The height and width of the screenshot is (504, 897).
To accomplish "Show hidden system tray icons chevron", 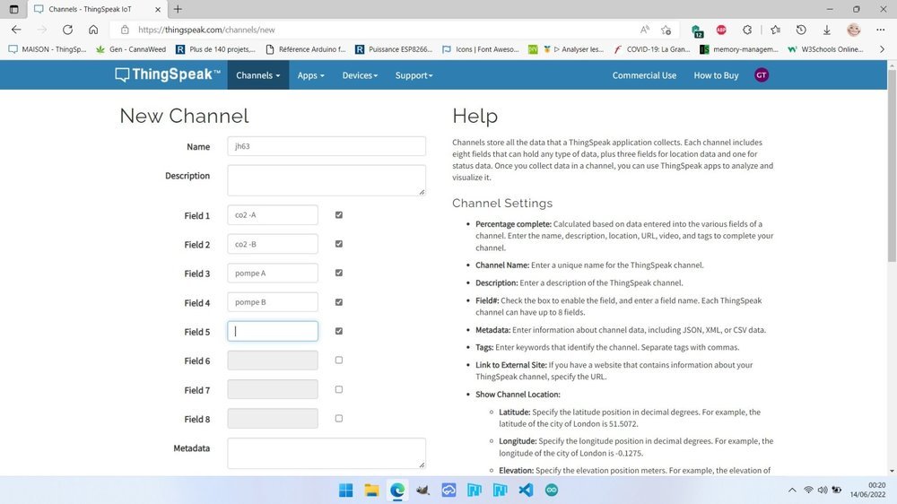I will (x=792, y=491).
